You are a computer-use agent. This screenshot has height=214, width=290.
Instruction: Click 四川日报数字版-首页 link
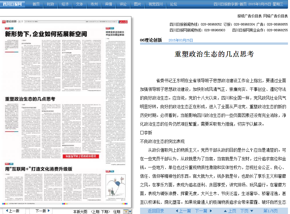[230, 4]
